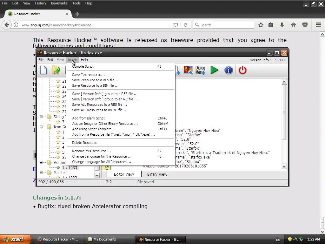The image size is (325, 244).
Task: Collapse the Version Info tree node
Action: point(41,162)
